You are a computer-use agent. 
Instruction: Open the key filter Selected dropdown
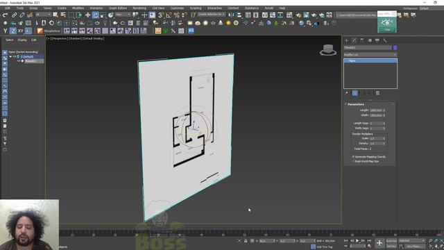click(411, 241)
